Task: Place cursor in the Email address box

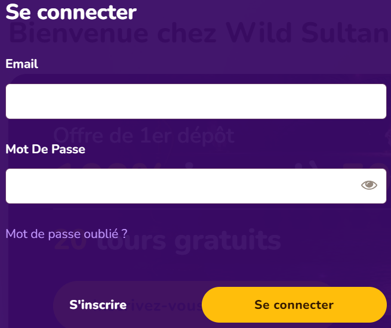Action: [196, 101]
